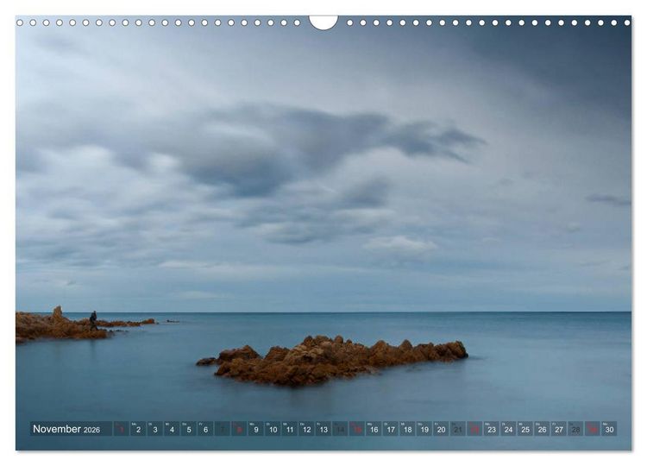Click the November 2026 month label

(x=66, y=429)
